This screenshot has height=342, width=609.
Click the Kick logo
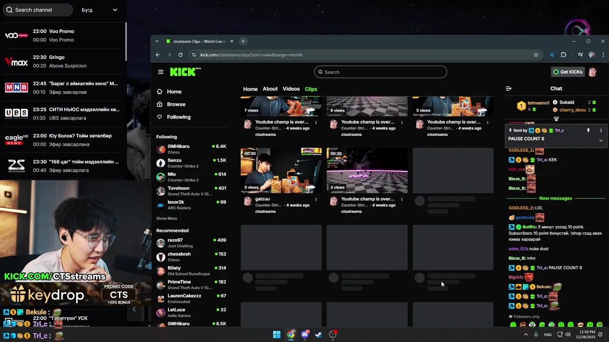point(185,72)
